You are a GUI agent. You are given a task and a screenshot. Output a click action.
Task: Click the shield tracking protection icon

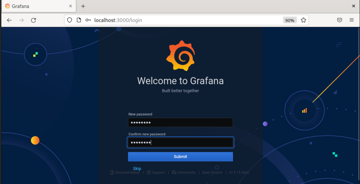(69, 20)
